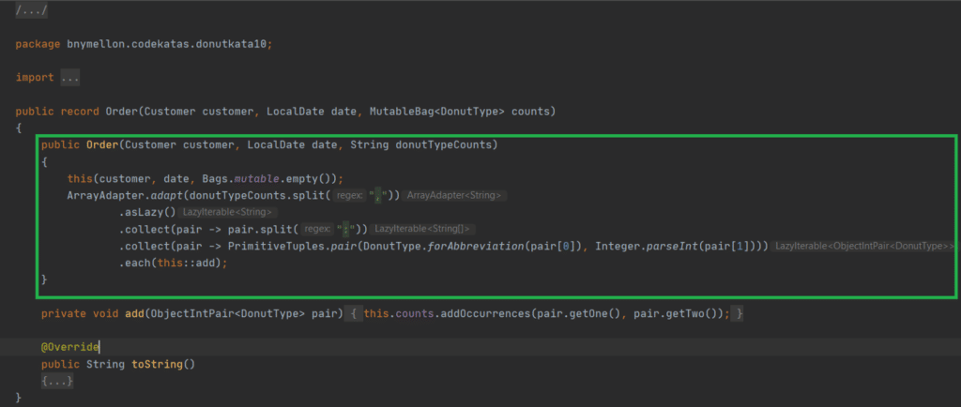Click the Integer class before parseInt
This screenshot has width=961, height=407.
point(618,247)
